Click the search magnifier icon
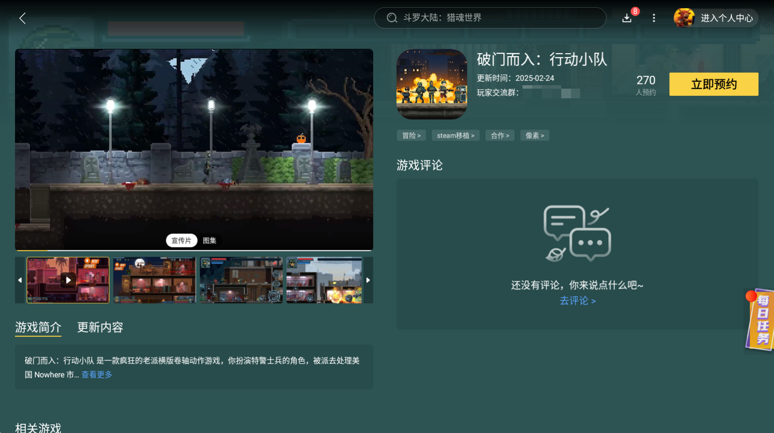Screen dimensions: 774x433 tap(392, 18)
